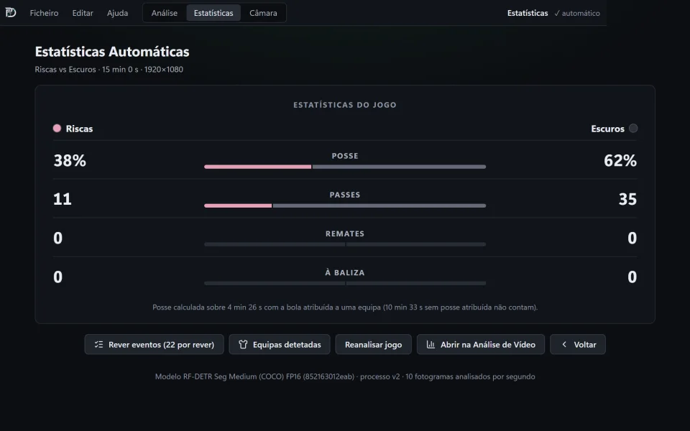Screen dimensions: 690x431
Task: Click the Riscas team name
Action: pos(79,129)
